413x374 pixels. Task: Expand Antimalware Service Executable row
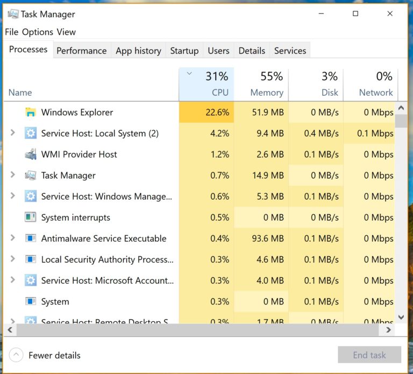point(12,238)
